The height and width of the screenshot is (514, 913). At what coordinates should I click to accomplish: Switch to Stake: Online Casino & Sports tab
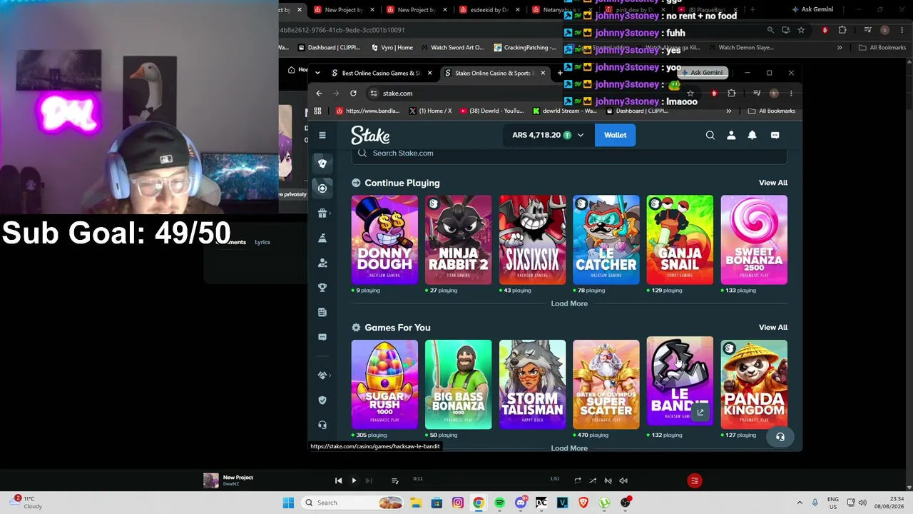[493, 73]
